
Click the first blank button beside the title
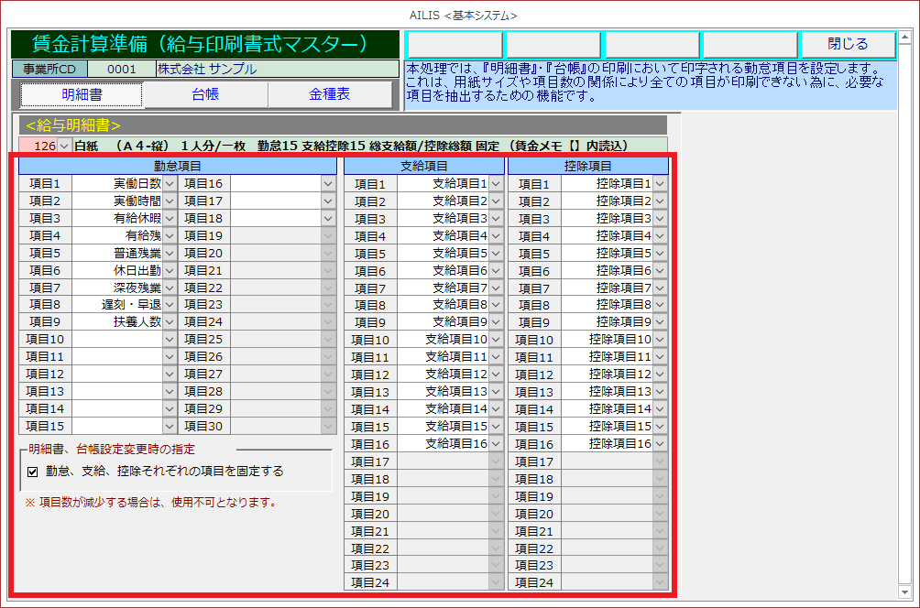[x=454, y=44]
